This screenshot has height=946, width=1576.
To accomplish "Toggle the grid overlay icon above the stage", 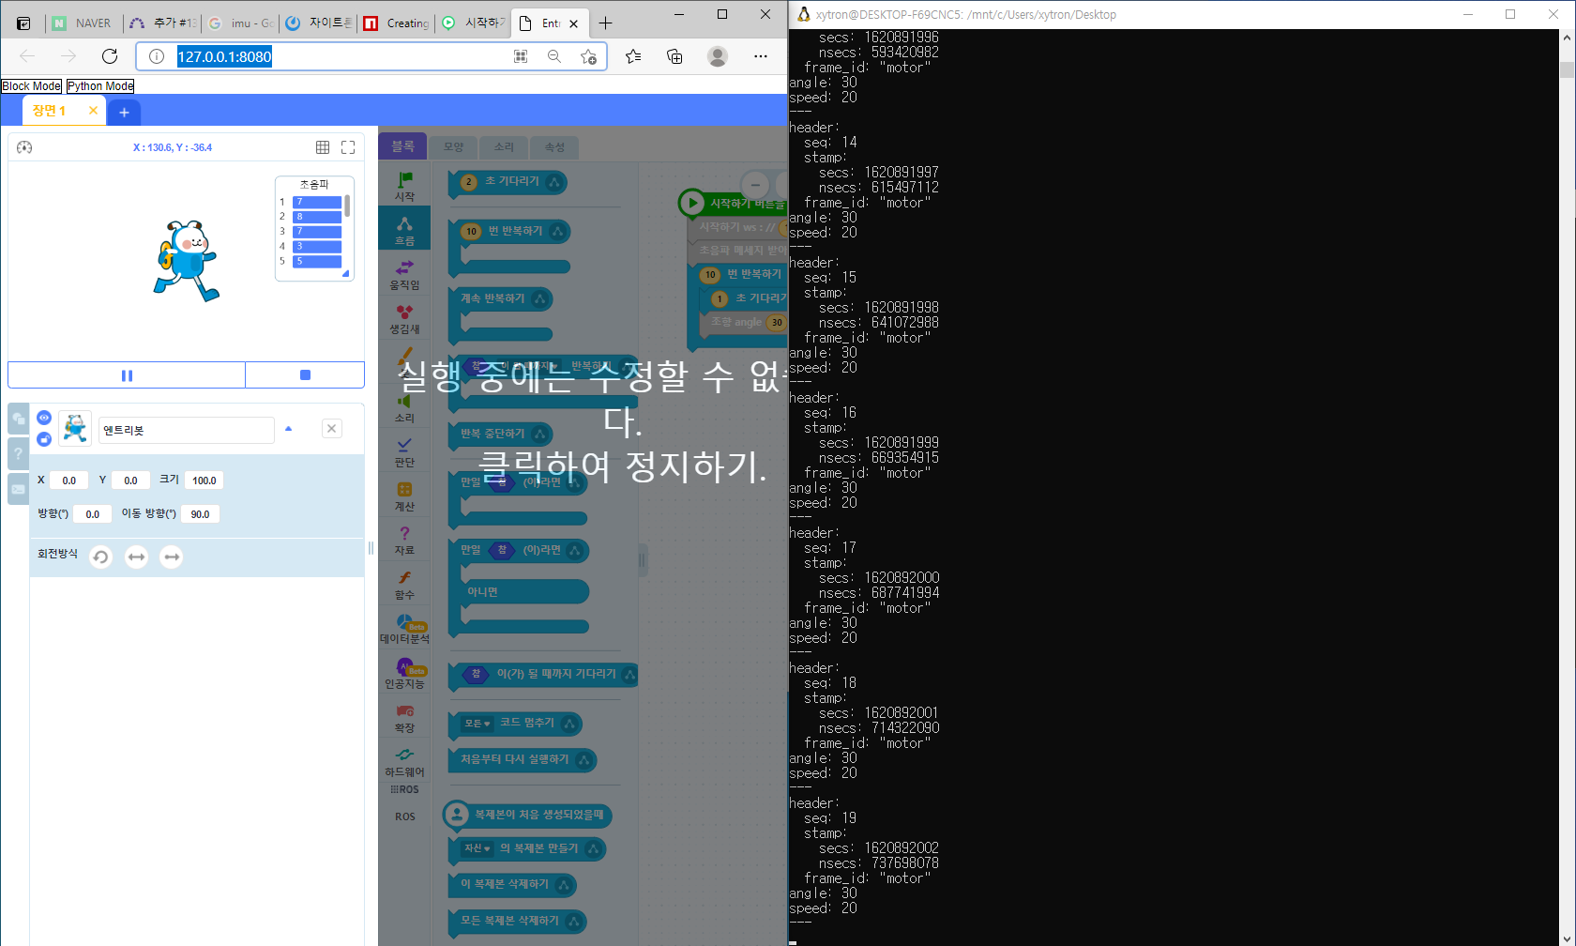I will pos(323,147).
